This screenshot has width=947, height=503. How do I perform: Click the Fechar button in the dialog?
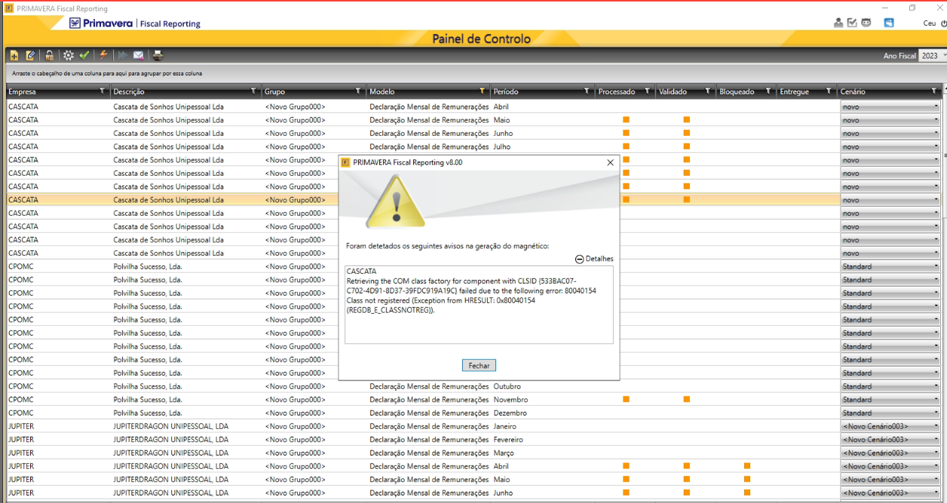click(x=479, y=366)
